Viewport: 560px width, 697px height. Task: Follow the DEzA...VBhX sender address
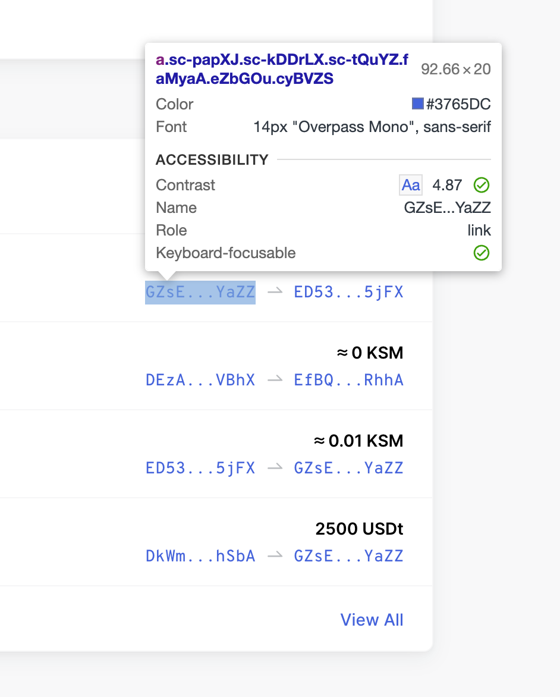200,379
